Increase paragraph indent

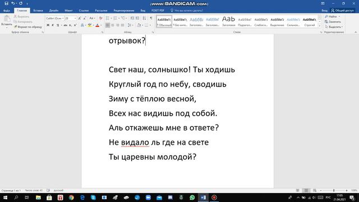pyautogui.click(x=137, y=18)
